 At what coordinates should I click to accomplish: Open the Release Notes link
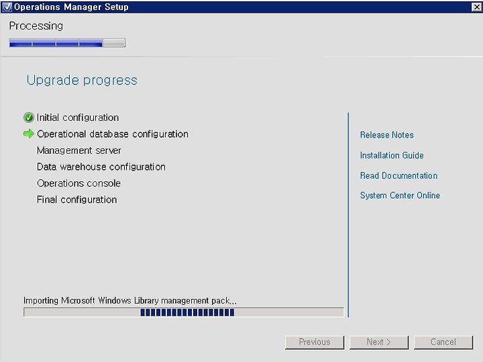(x=386, y=135)
